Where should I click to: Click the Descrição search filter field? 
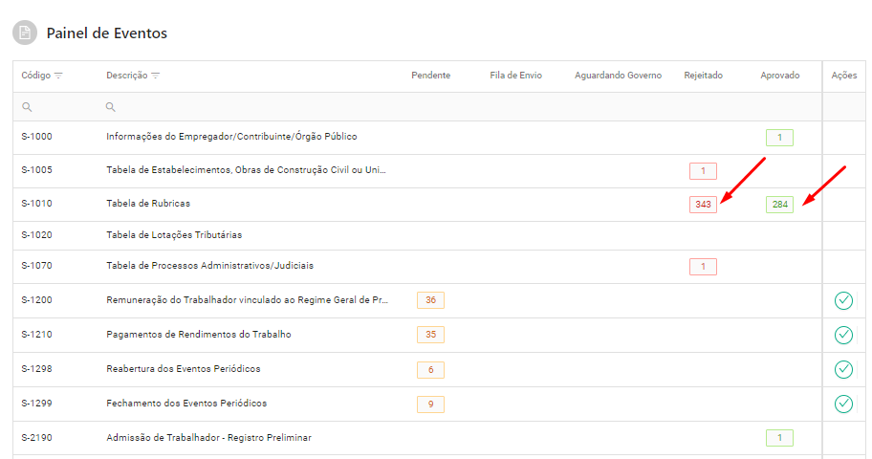249,107
